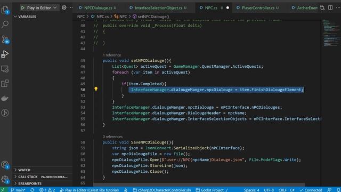Screen dimensions: 341x192
Task: Click the flame icon in status bar
Action: (126, 190)
